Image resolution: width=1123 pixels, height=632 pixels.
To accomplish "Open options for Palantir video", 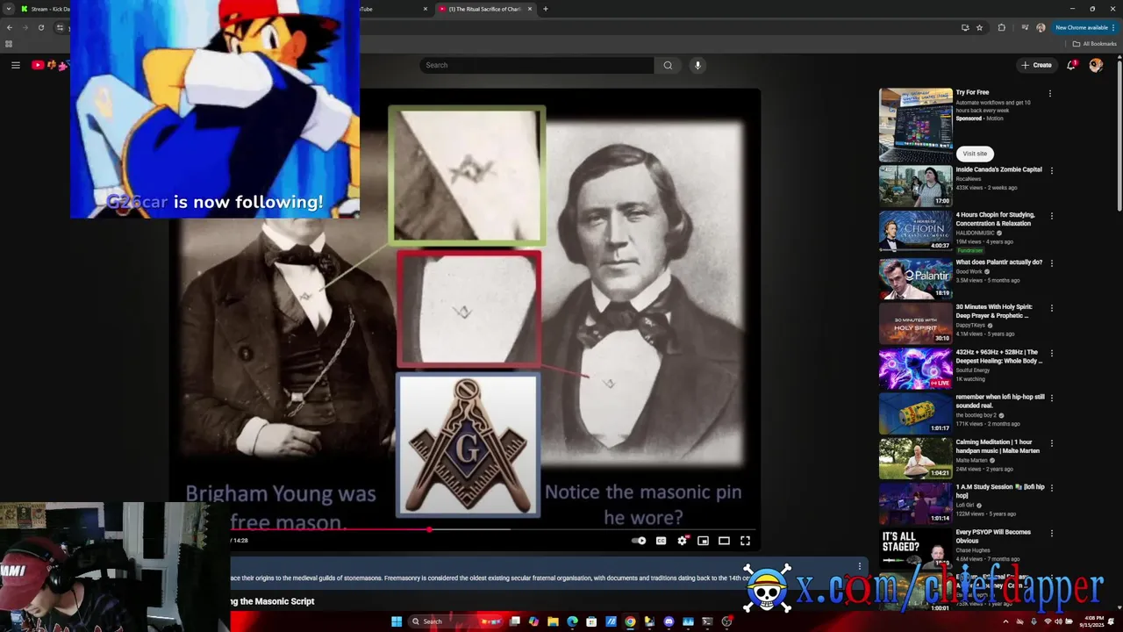I will click(x=1052, y=262).
